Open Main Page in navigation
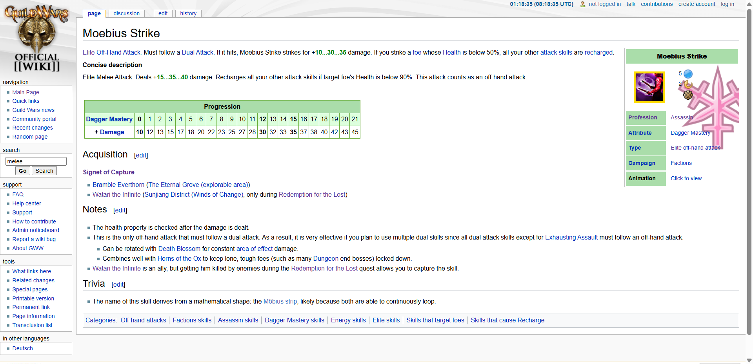 25,92
